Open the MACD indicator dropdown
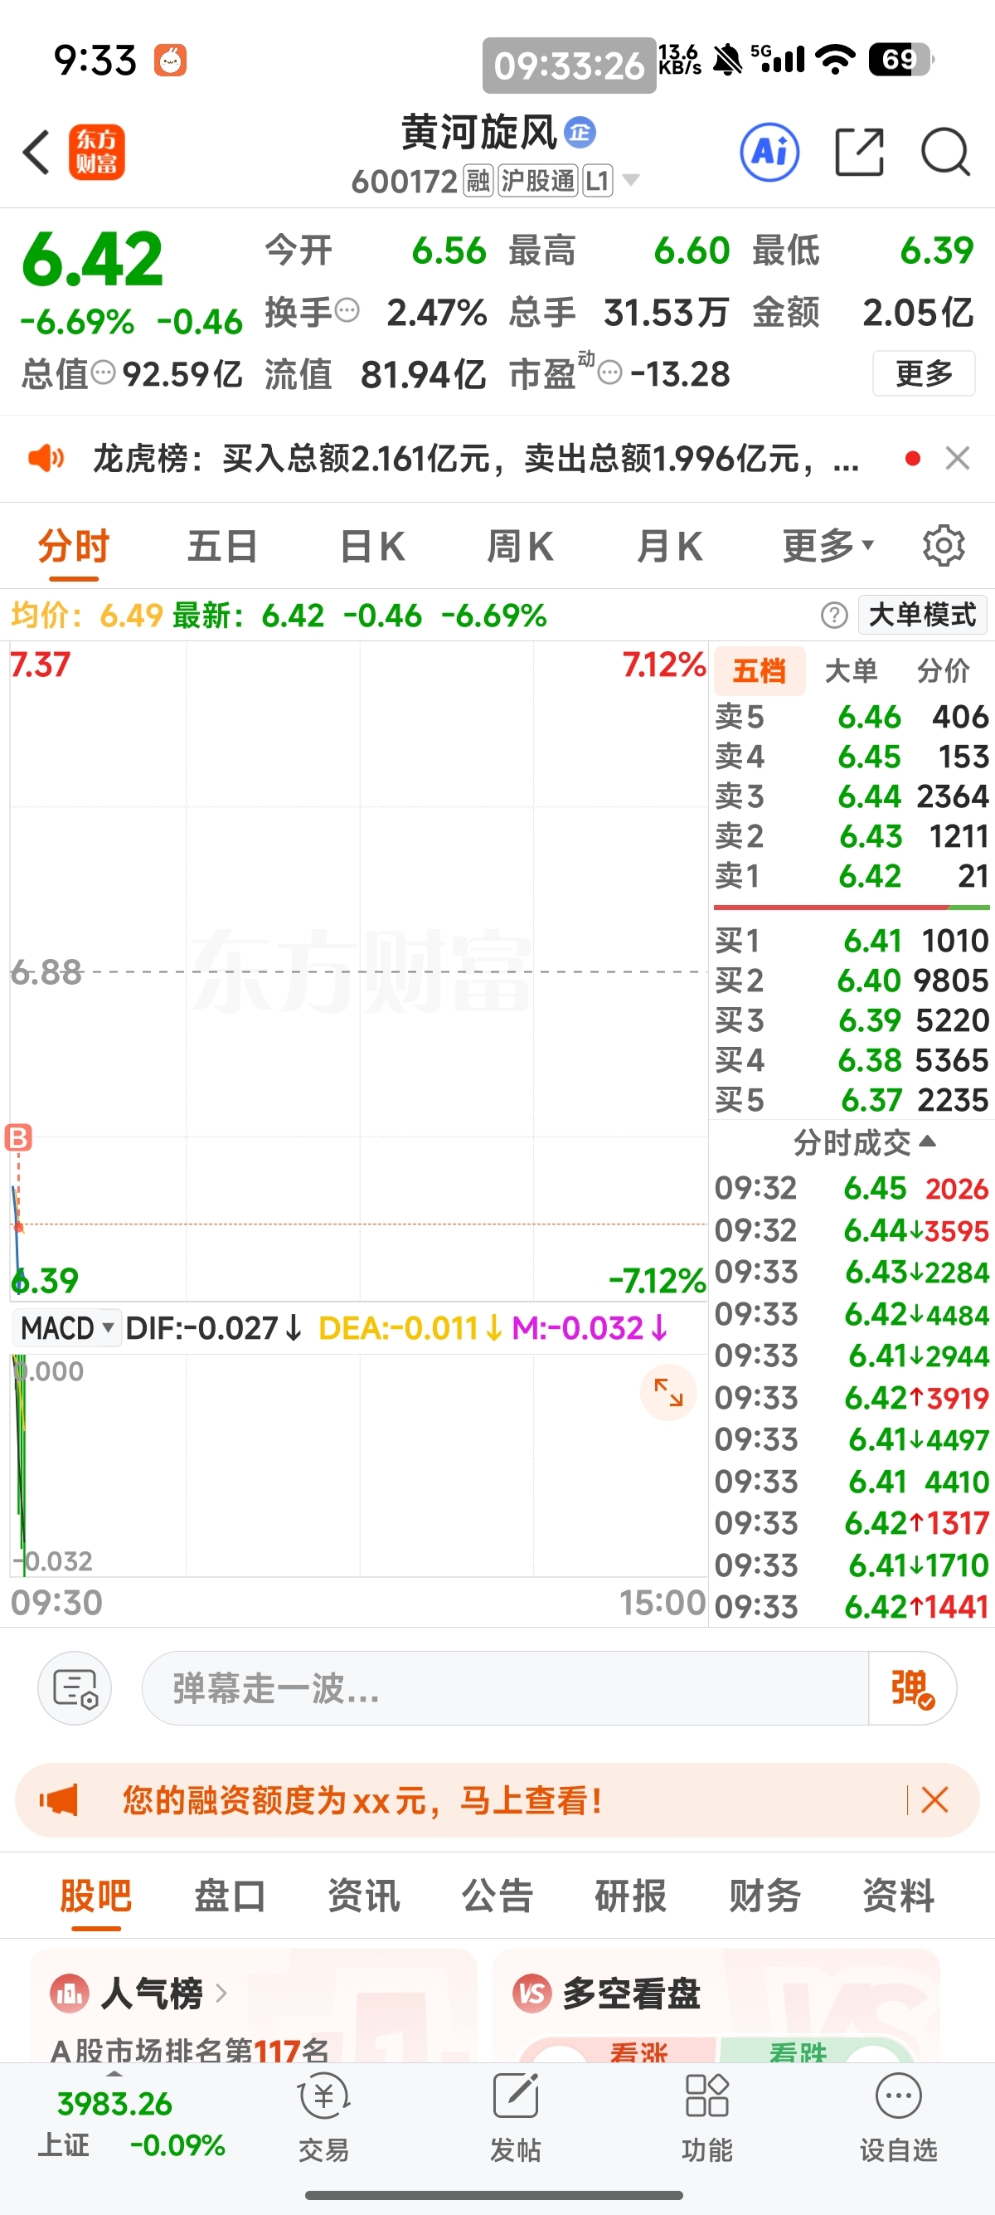This screenshot has height=2215, width=995. [66, 1327]
